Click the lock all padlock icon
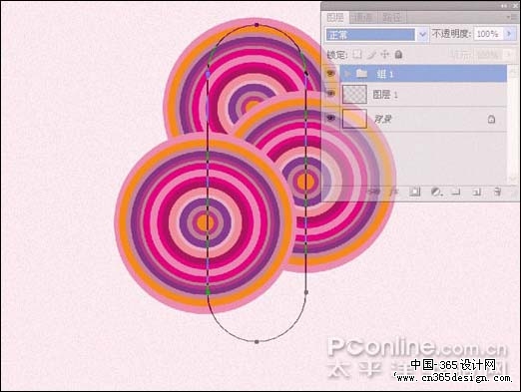This screenshot has height=392, width=521. coord(398,54)
